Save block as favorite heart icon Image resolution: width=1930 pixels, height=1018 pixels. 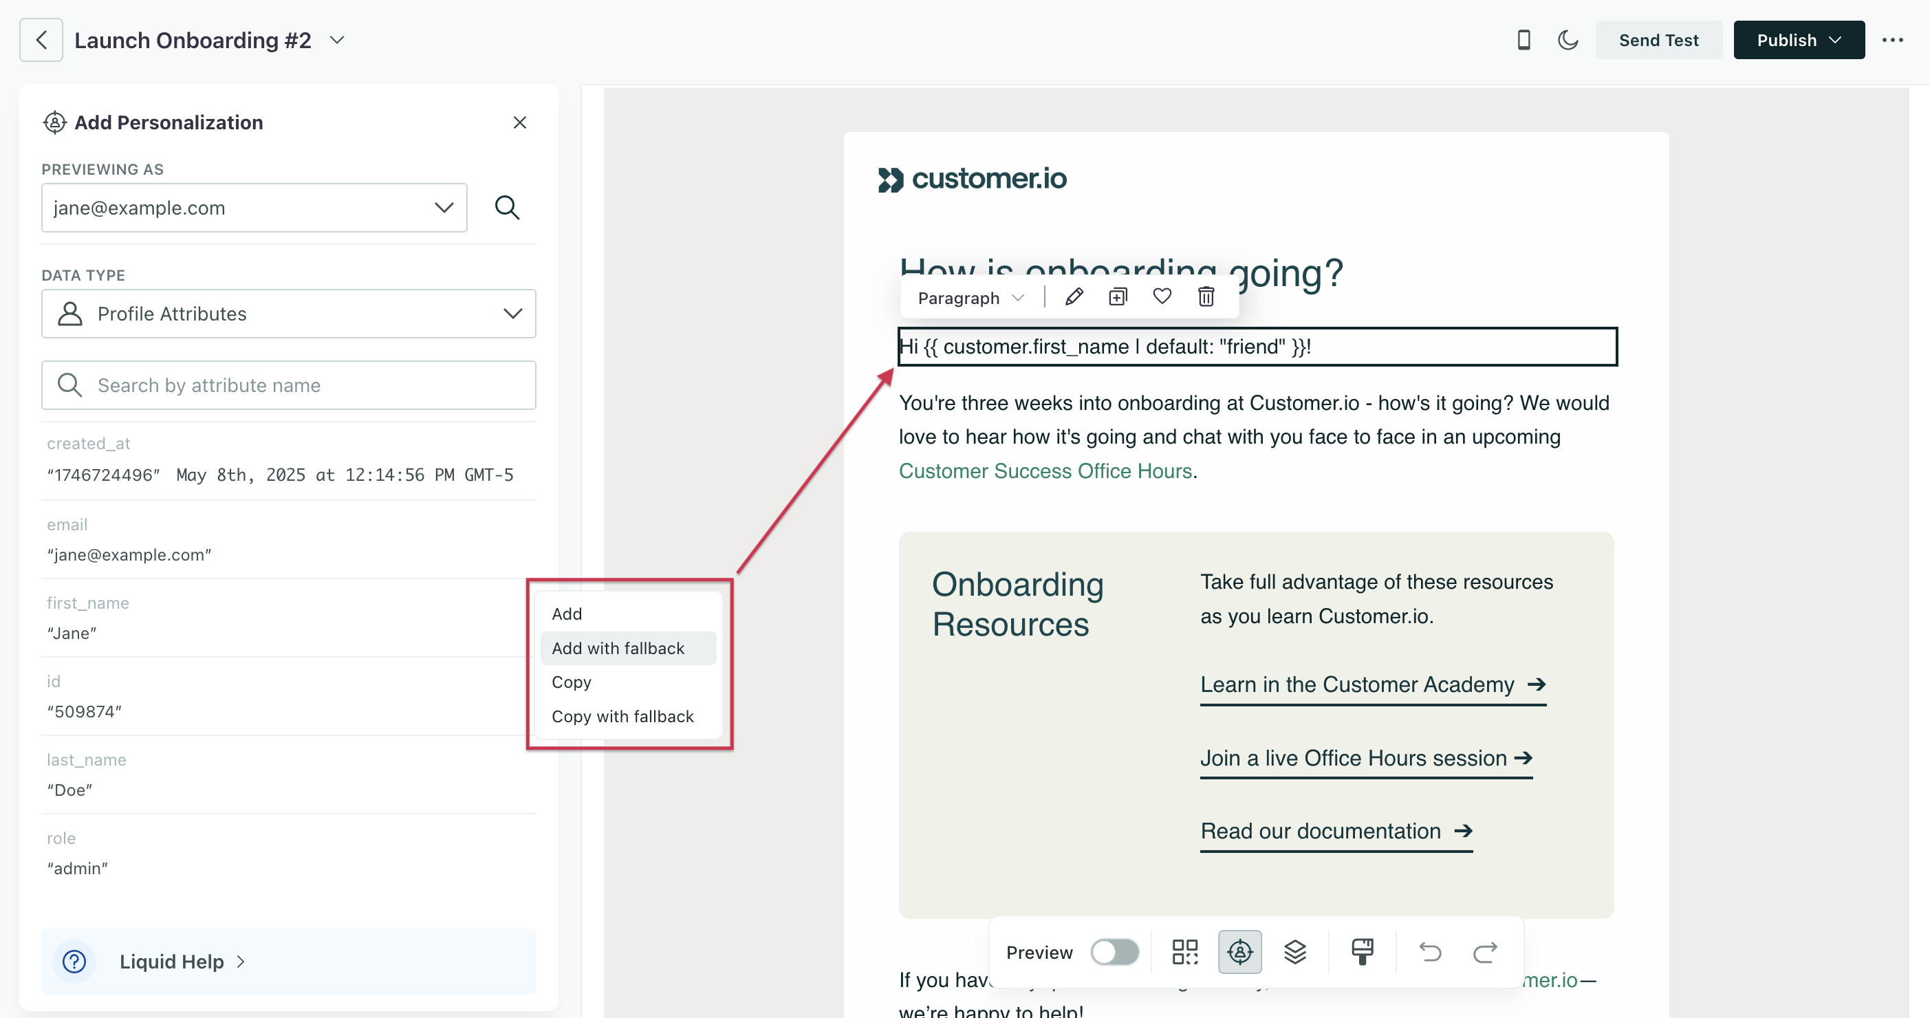1162,296
